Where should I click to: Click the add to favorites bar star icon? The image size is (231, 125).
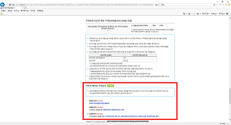coord(2,14)
